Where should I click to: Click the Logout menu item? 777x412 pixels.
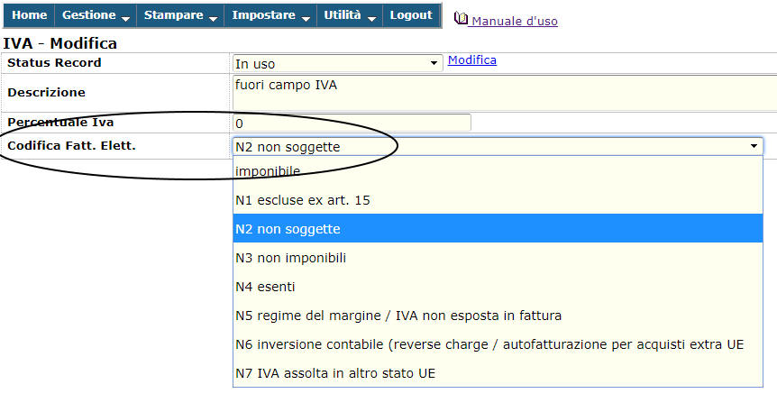point(411,15)
